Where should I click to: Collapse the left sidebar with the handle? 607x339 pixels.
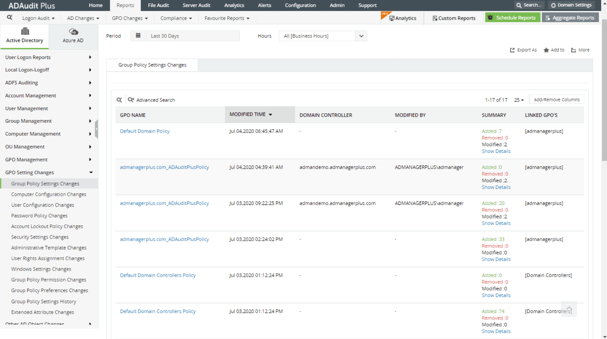click(97, 129)
